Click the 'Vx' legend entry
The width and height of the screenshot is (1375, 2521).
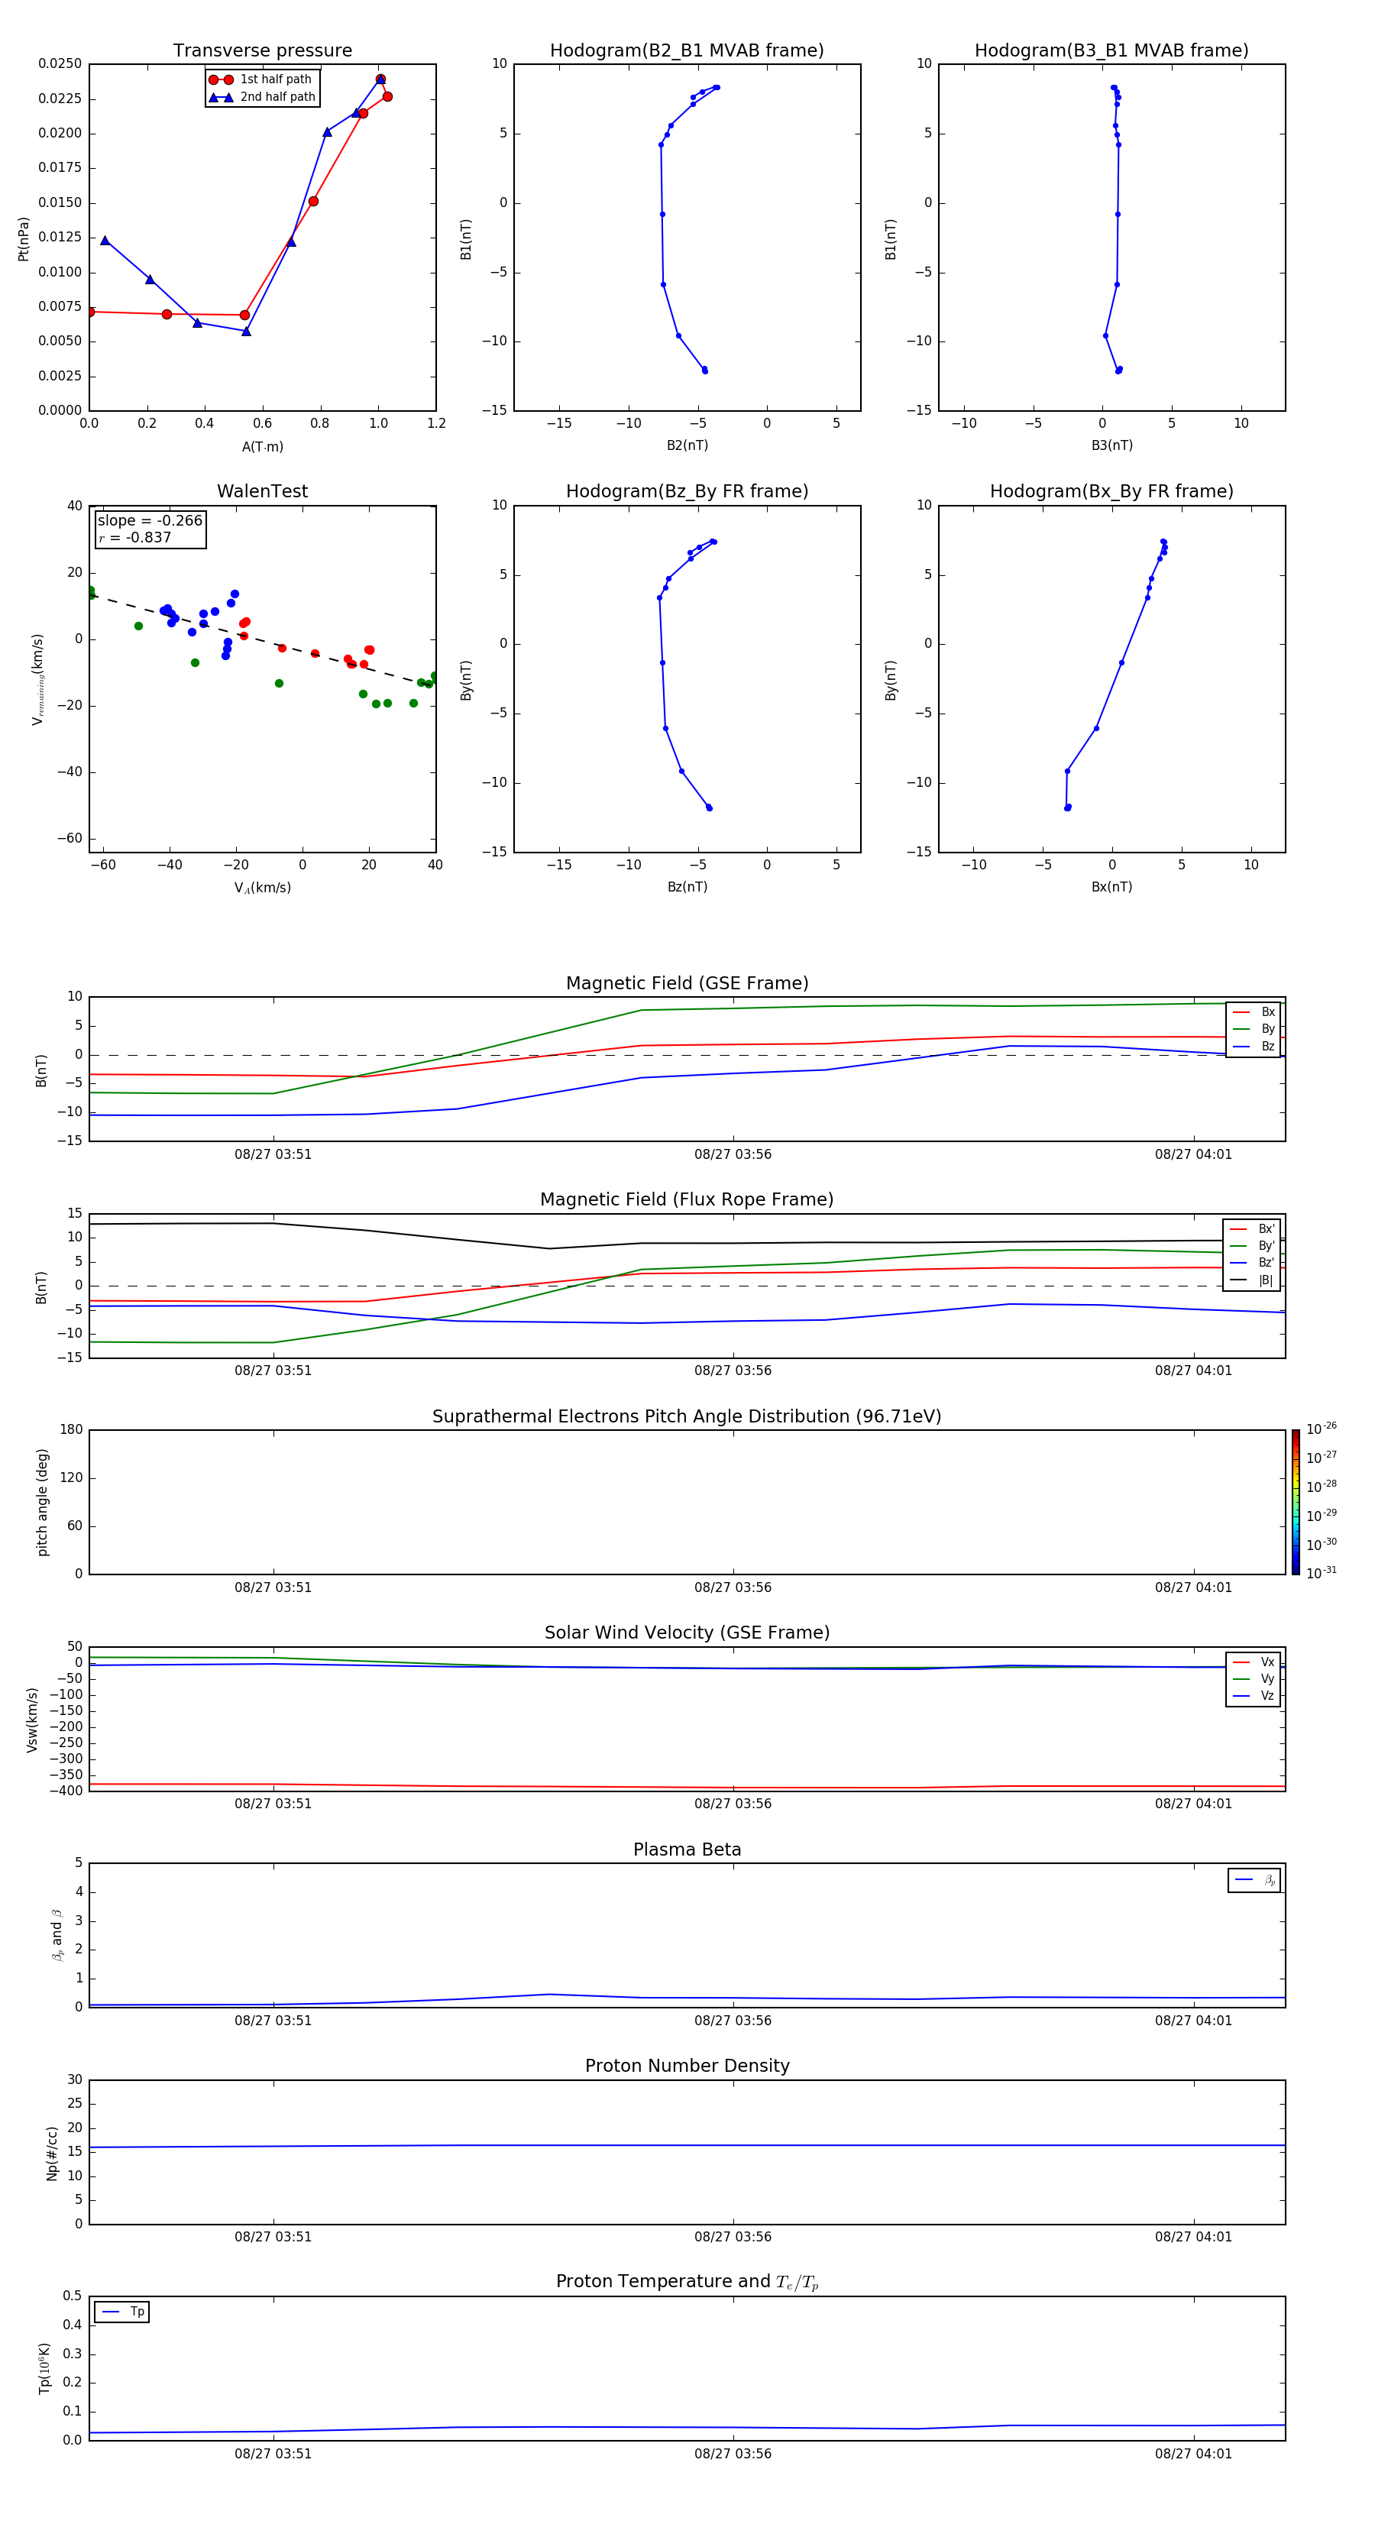(1254, 1662)
